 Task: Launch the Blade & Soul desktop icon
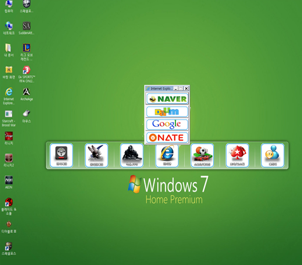tap(8, 206)
